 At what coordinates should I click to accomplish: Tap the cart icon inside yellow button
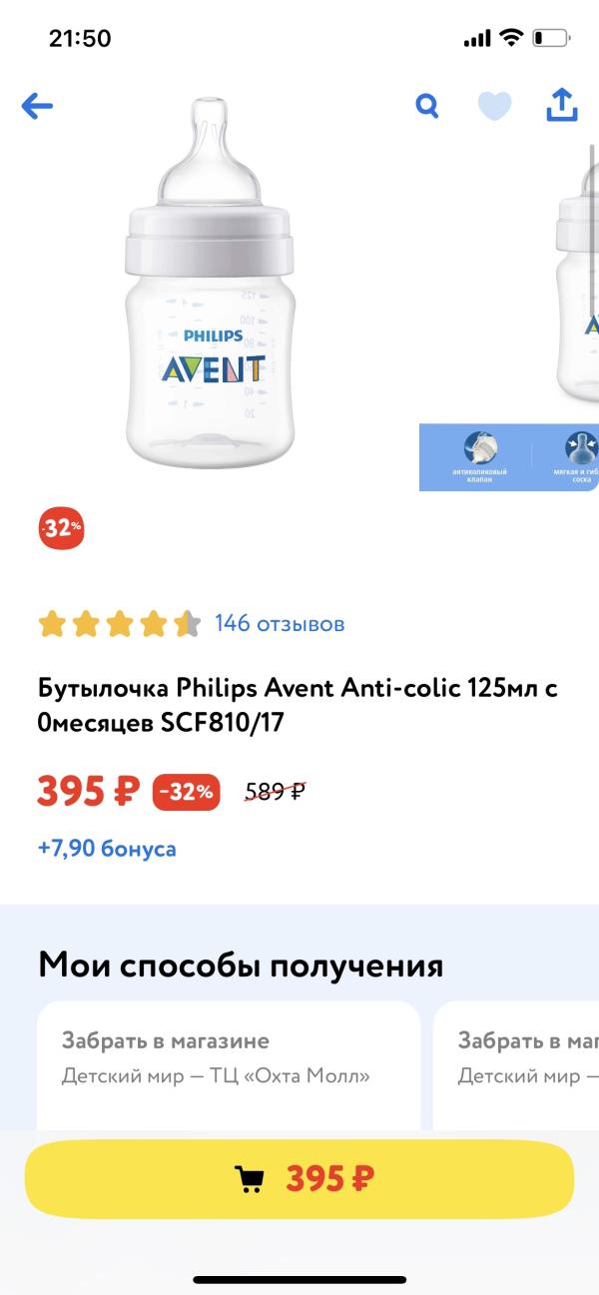(x=250, y=1180)
